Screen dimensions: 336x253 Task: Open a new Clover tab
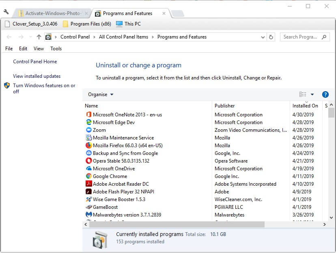pos(178,13)
